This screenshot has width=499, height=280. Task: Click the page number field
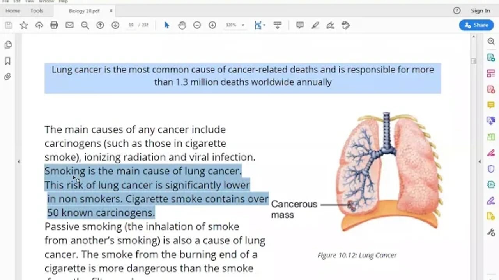131,25
